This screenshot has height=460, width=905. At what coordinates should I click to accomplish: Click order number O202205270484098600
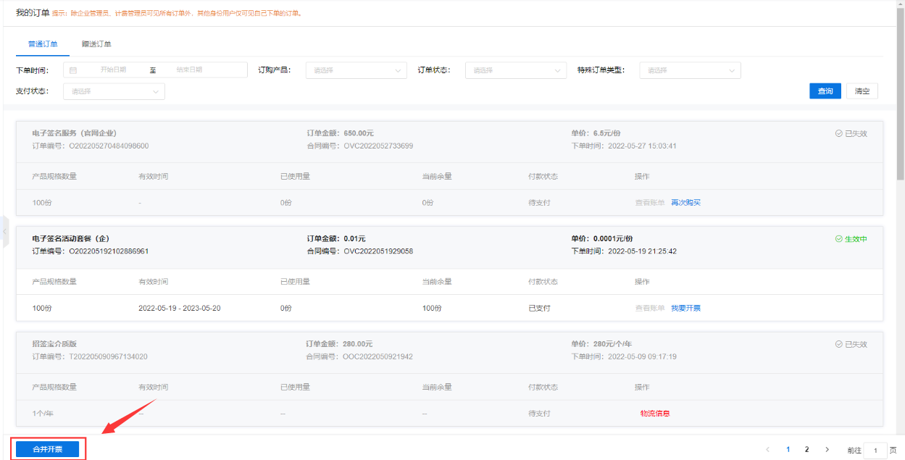[109, 146]
